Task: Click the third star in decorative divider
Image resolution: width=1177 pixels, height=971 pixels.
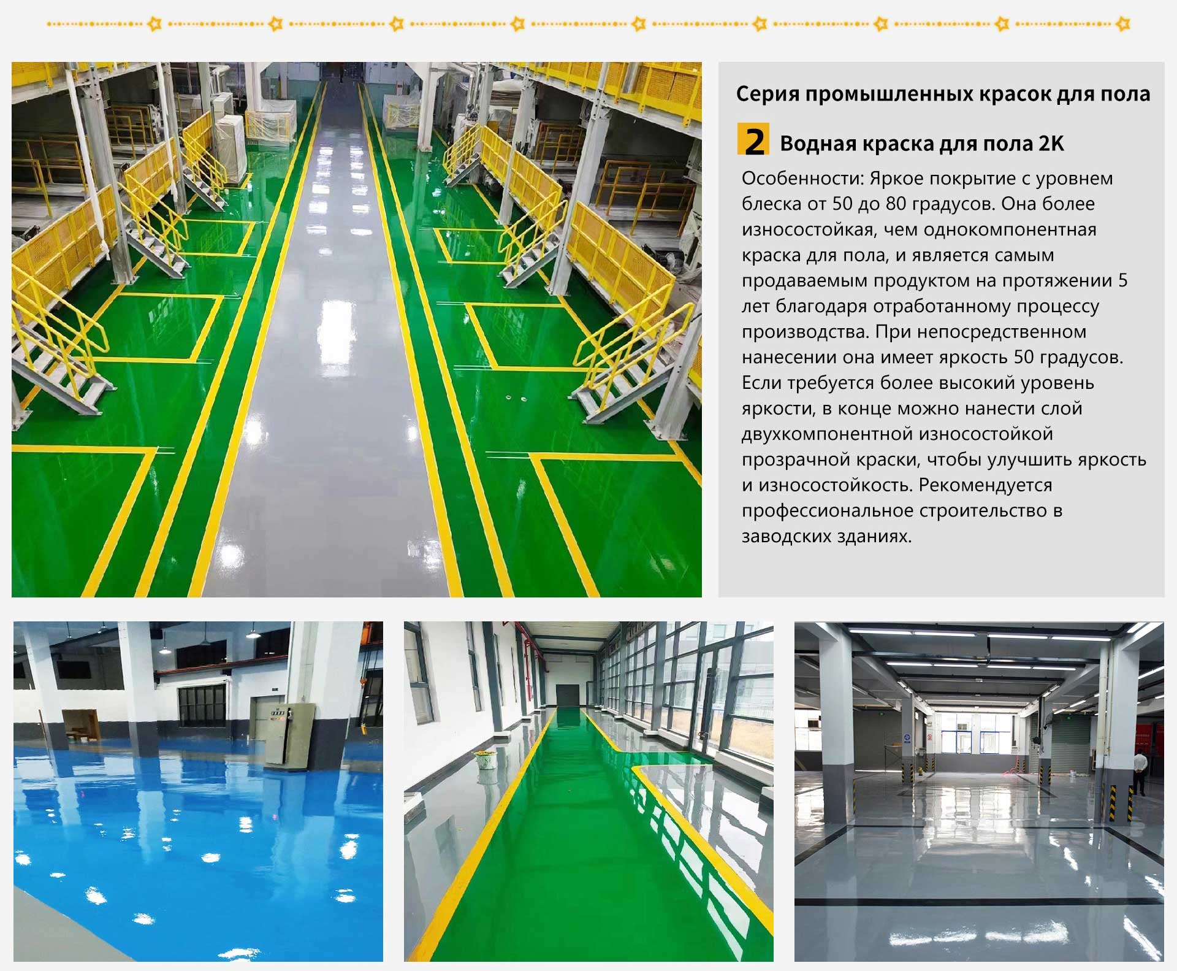Action: tap(397, 24)
